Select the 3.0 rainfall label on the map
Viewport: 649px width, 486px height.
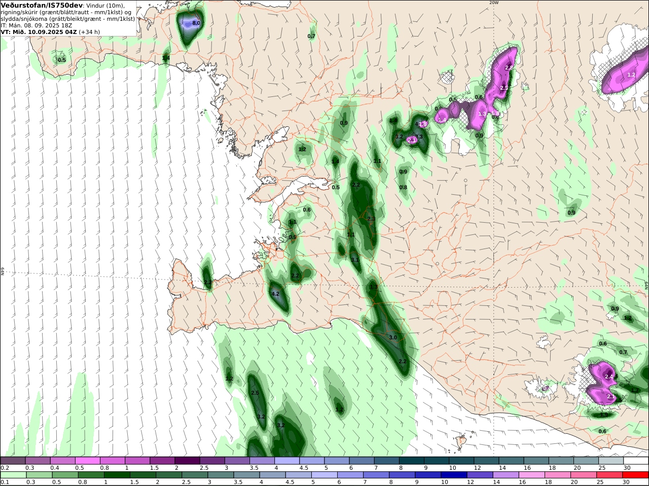coord(393,337)
